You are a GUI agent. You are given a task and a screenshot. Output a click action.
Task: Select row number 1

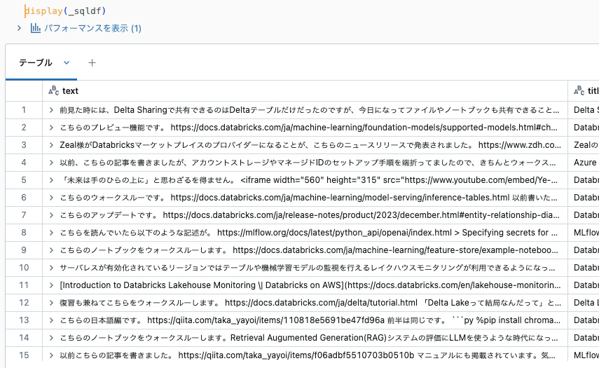24,110
